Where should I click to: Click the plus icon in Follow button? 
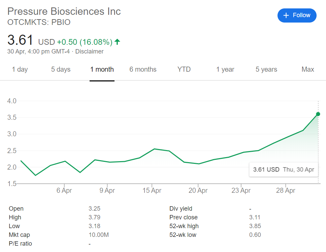[x=286, y=15]
